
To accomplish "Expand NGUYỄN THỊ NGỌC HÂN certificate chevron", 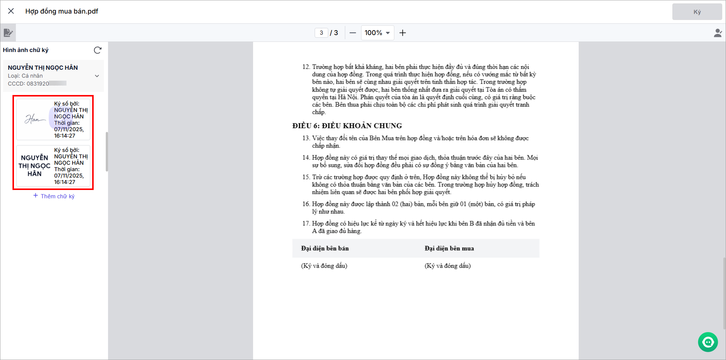I will [x=97, y=76].
